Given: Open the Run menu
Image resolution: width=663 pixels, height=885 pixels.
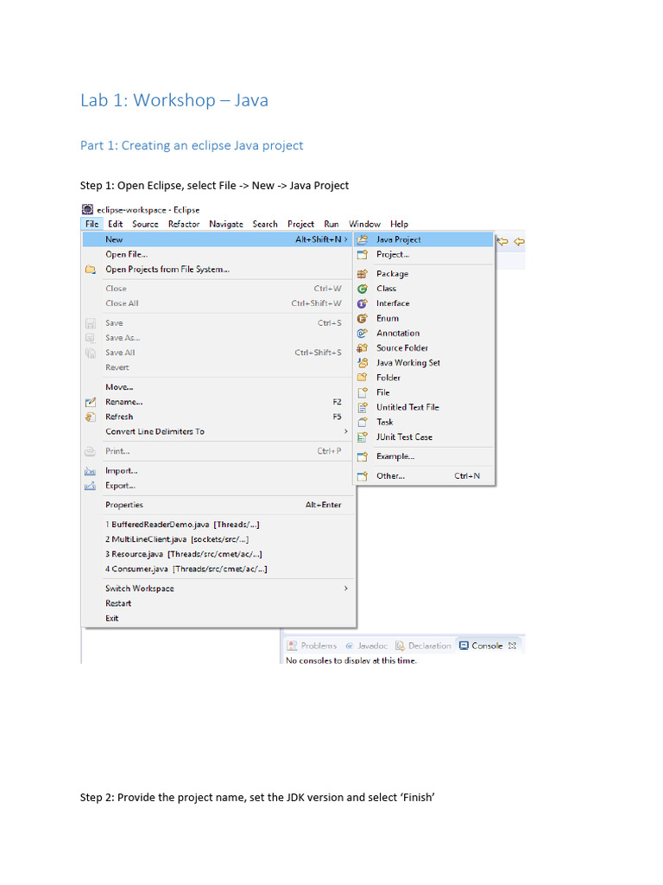Looking at the screenshot, I should 331,224.
